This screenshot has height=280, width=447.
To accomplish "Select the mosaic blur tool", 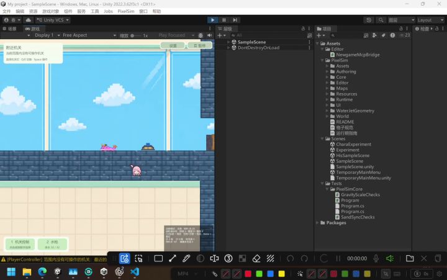I will point(242,259).
